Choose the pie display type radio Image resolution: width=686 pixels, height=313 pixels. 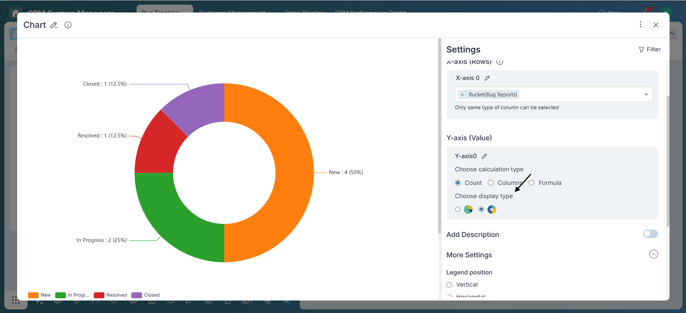(458, 209)
